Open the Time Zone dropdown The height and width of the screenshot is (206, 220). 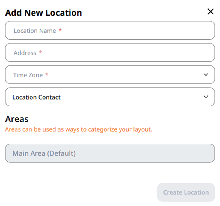click(x=110, y=74)
